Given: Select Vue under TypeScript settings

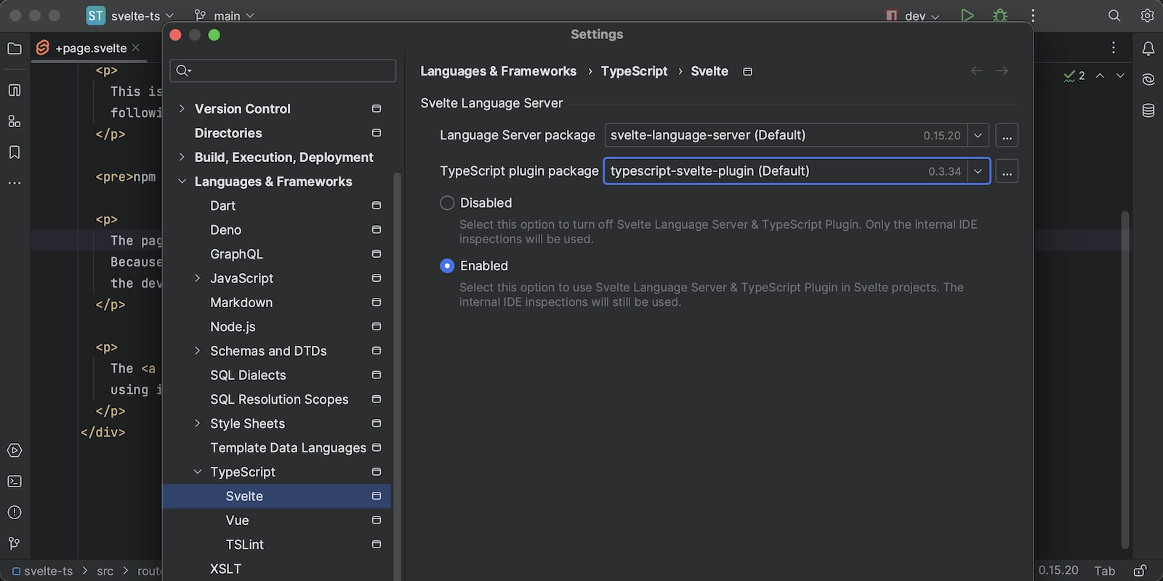Looking at the screenshot, I should (x=276, y=520).
